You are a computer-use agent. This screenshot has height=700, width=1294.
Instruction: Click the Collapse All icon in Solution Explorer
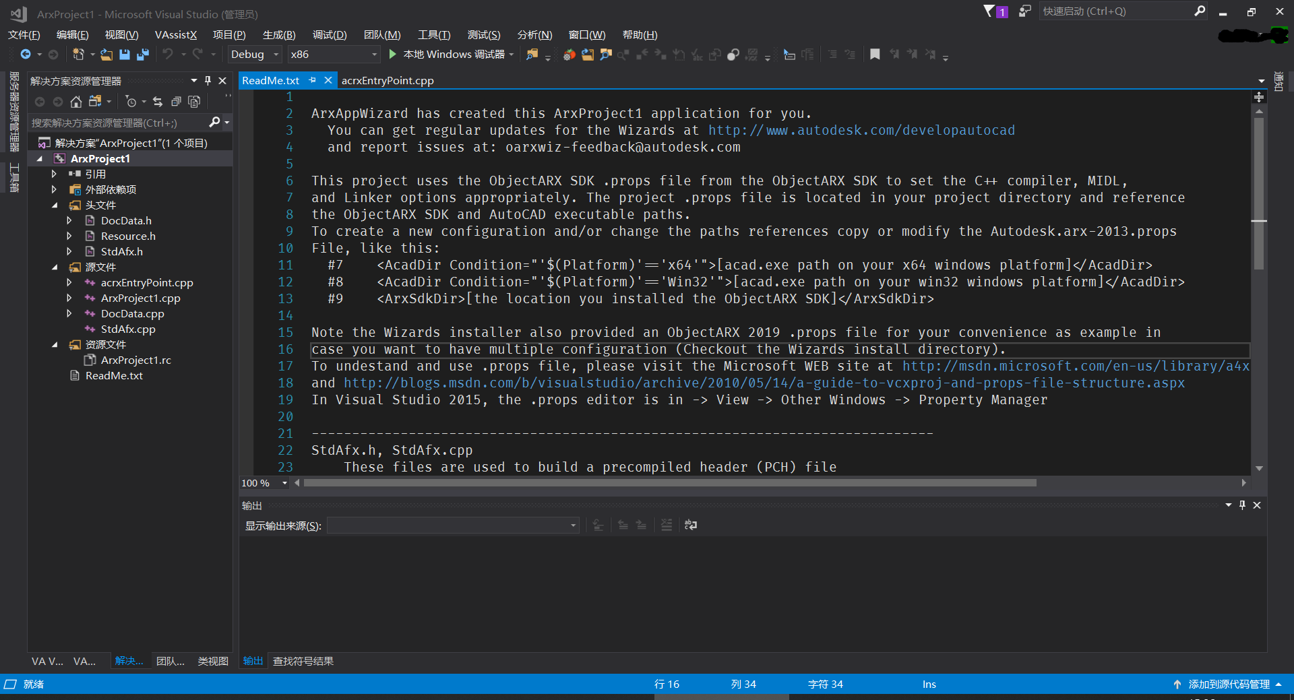(176, 102)
